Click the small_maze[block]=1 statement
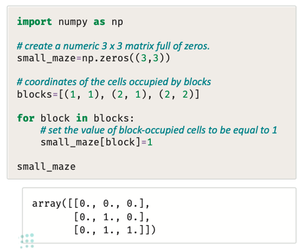Viewport: 302px width, 249px height. 96,143
